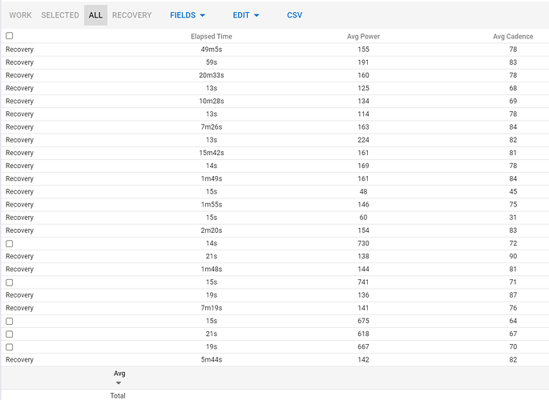Screen dimensions: 549x400
Task: Switch to the WORK tab
Action: pos(21,15)
